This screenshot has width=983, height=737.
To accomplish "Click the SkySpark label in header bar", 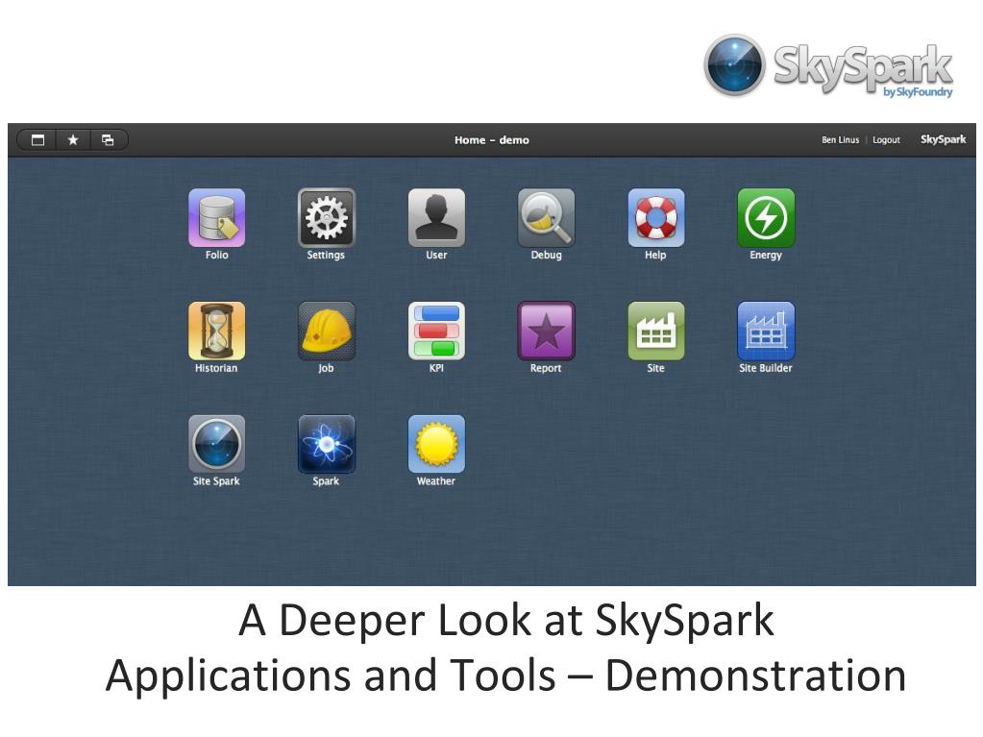I will pos(943,139).
